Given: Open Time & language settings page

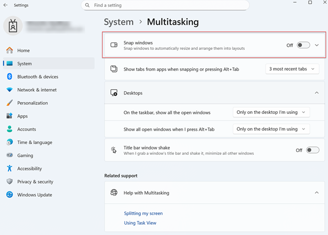Looking at the screenshot, I should pyautogui.click(x=35, y=142).
